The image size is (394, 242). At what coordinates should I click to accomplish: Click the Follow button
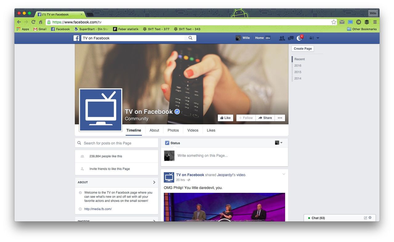tap(246, 118)
